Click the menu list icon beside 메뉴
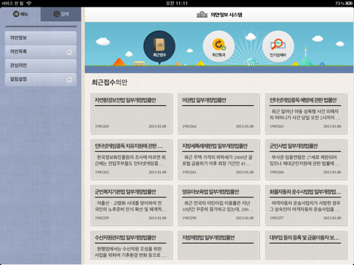Image resolution: width=354 pixels, height=265 pixels. coord(15,14)
